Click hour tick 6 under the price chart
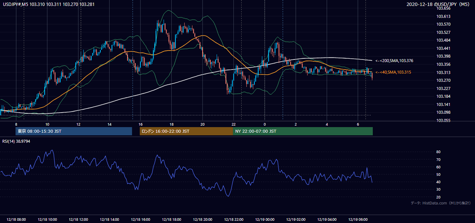Viewport: 475px width, 223px height. pyautogui.click(x=358, y=124)
